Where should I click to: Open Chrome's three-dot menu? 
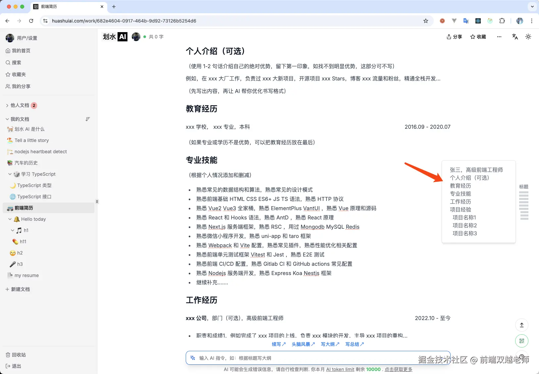(532, 21)
